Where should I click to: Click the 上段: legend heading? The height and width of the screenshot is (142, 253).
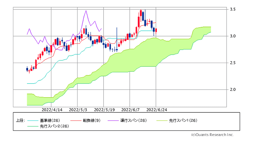point(20,120)
